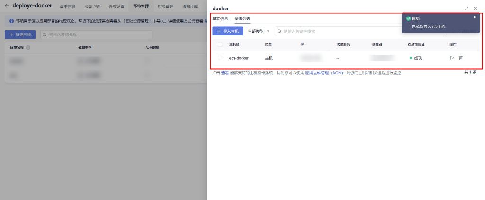Click the 导入主机 button
Viewport: 485px width, 200px height.
pyautogui.click(x=228, y=31)
